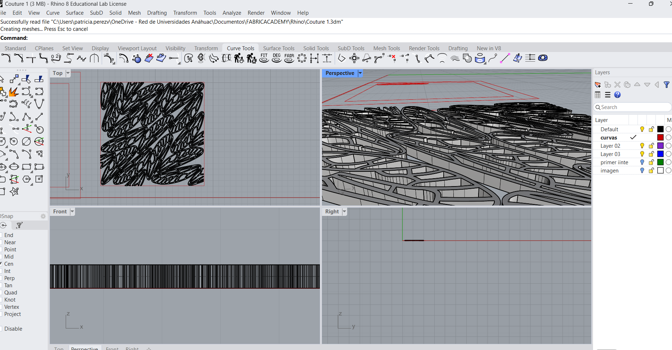The image size is (672, 350).
Task: Open the layer filter funnel icon
Action: [x=667, y=85]
